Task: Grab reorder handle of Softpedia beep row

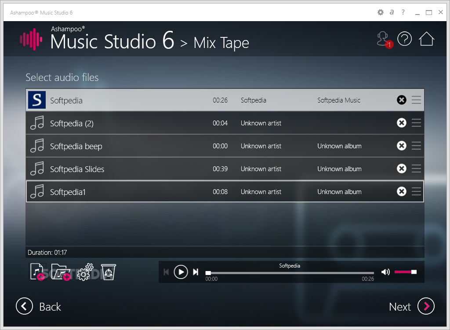Action: coord(416,146)
